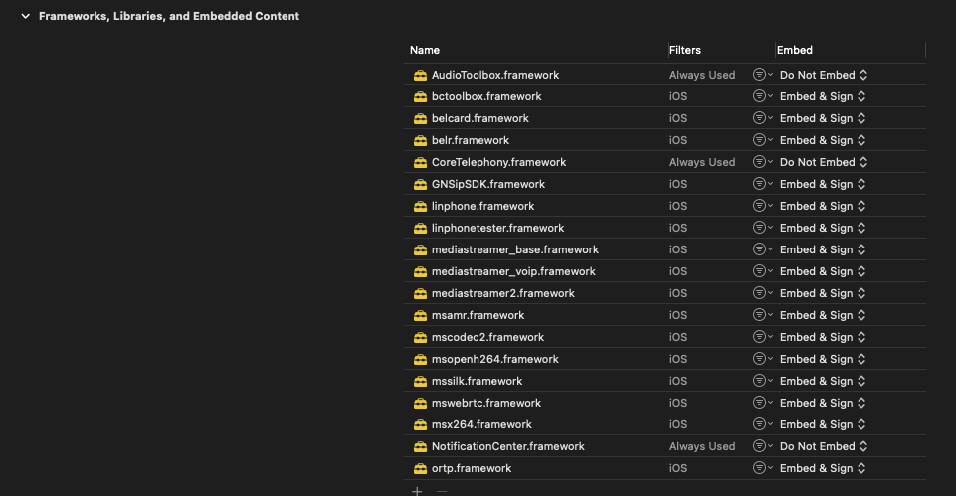This screenshot has height=496, width=956.
Task: Click the add framework plus button
Action: tap(417, 491)
